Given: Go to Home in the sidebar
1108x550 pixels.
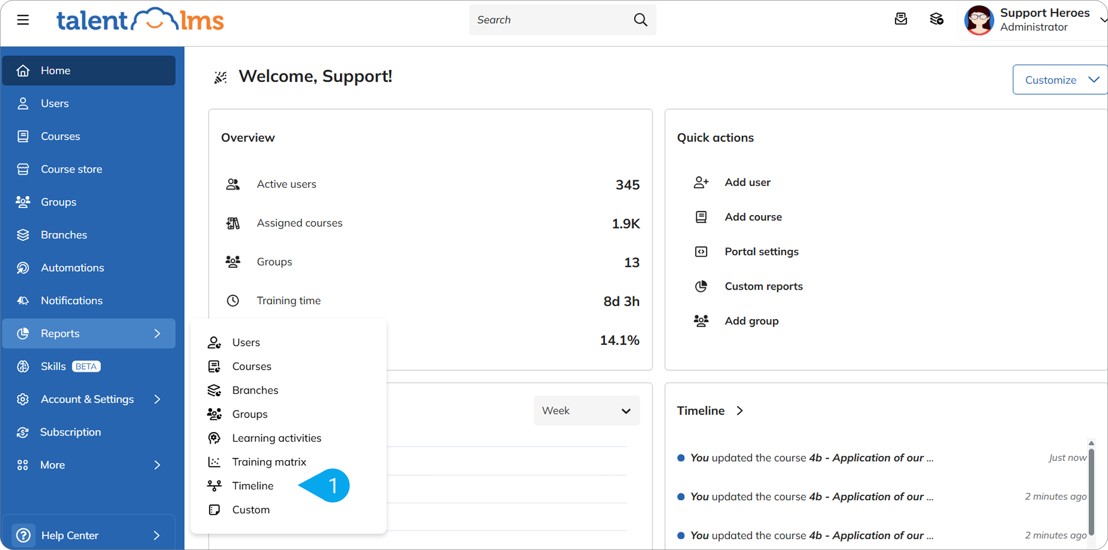Looking at the screenshot, I should point(89,71).
